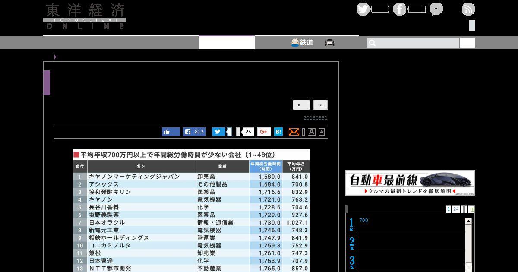Click the magnifier icon in search box
Viewport: 518px width, 272px height.
(x=373, y=43)
